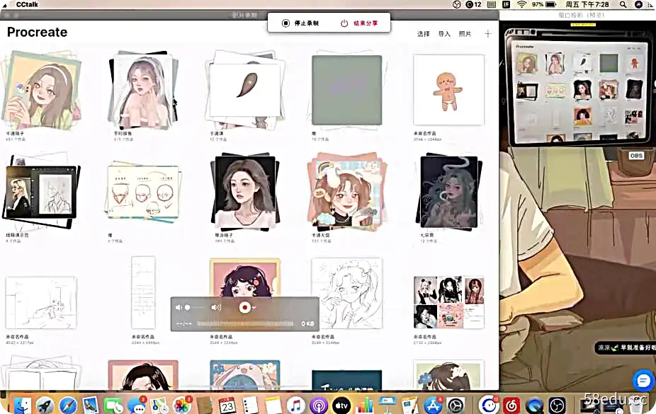656x414 pixels.
Task: Launch Safari from the dock
Action: tap(68, 405)
